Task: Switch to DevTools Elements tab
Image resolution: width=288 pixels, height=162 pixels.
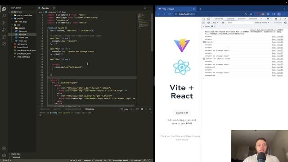Action: 219,19
